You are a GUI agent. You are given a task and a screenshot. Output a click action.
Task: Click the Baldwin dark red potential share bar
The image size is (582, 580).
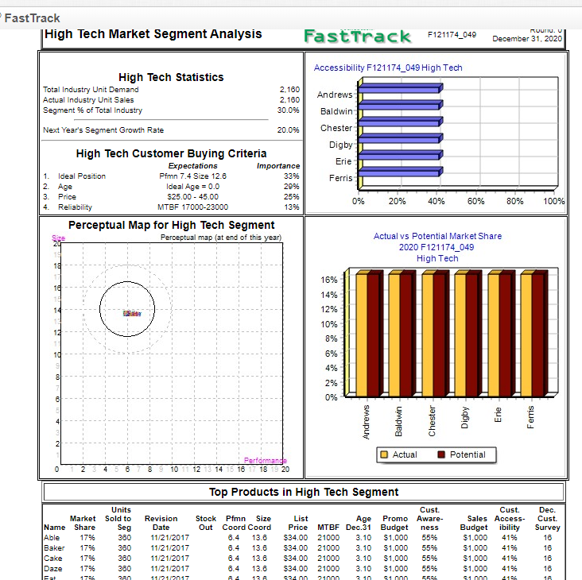coord(406,334)
